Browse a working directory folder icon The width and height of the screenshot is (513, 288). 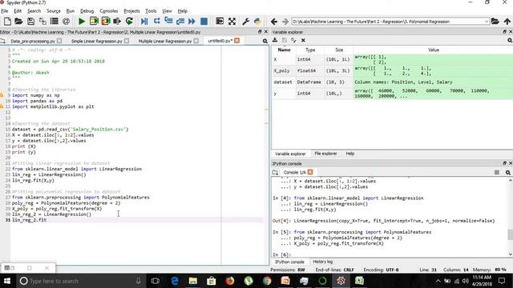pyautogui.click(x=495, y=22)
